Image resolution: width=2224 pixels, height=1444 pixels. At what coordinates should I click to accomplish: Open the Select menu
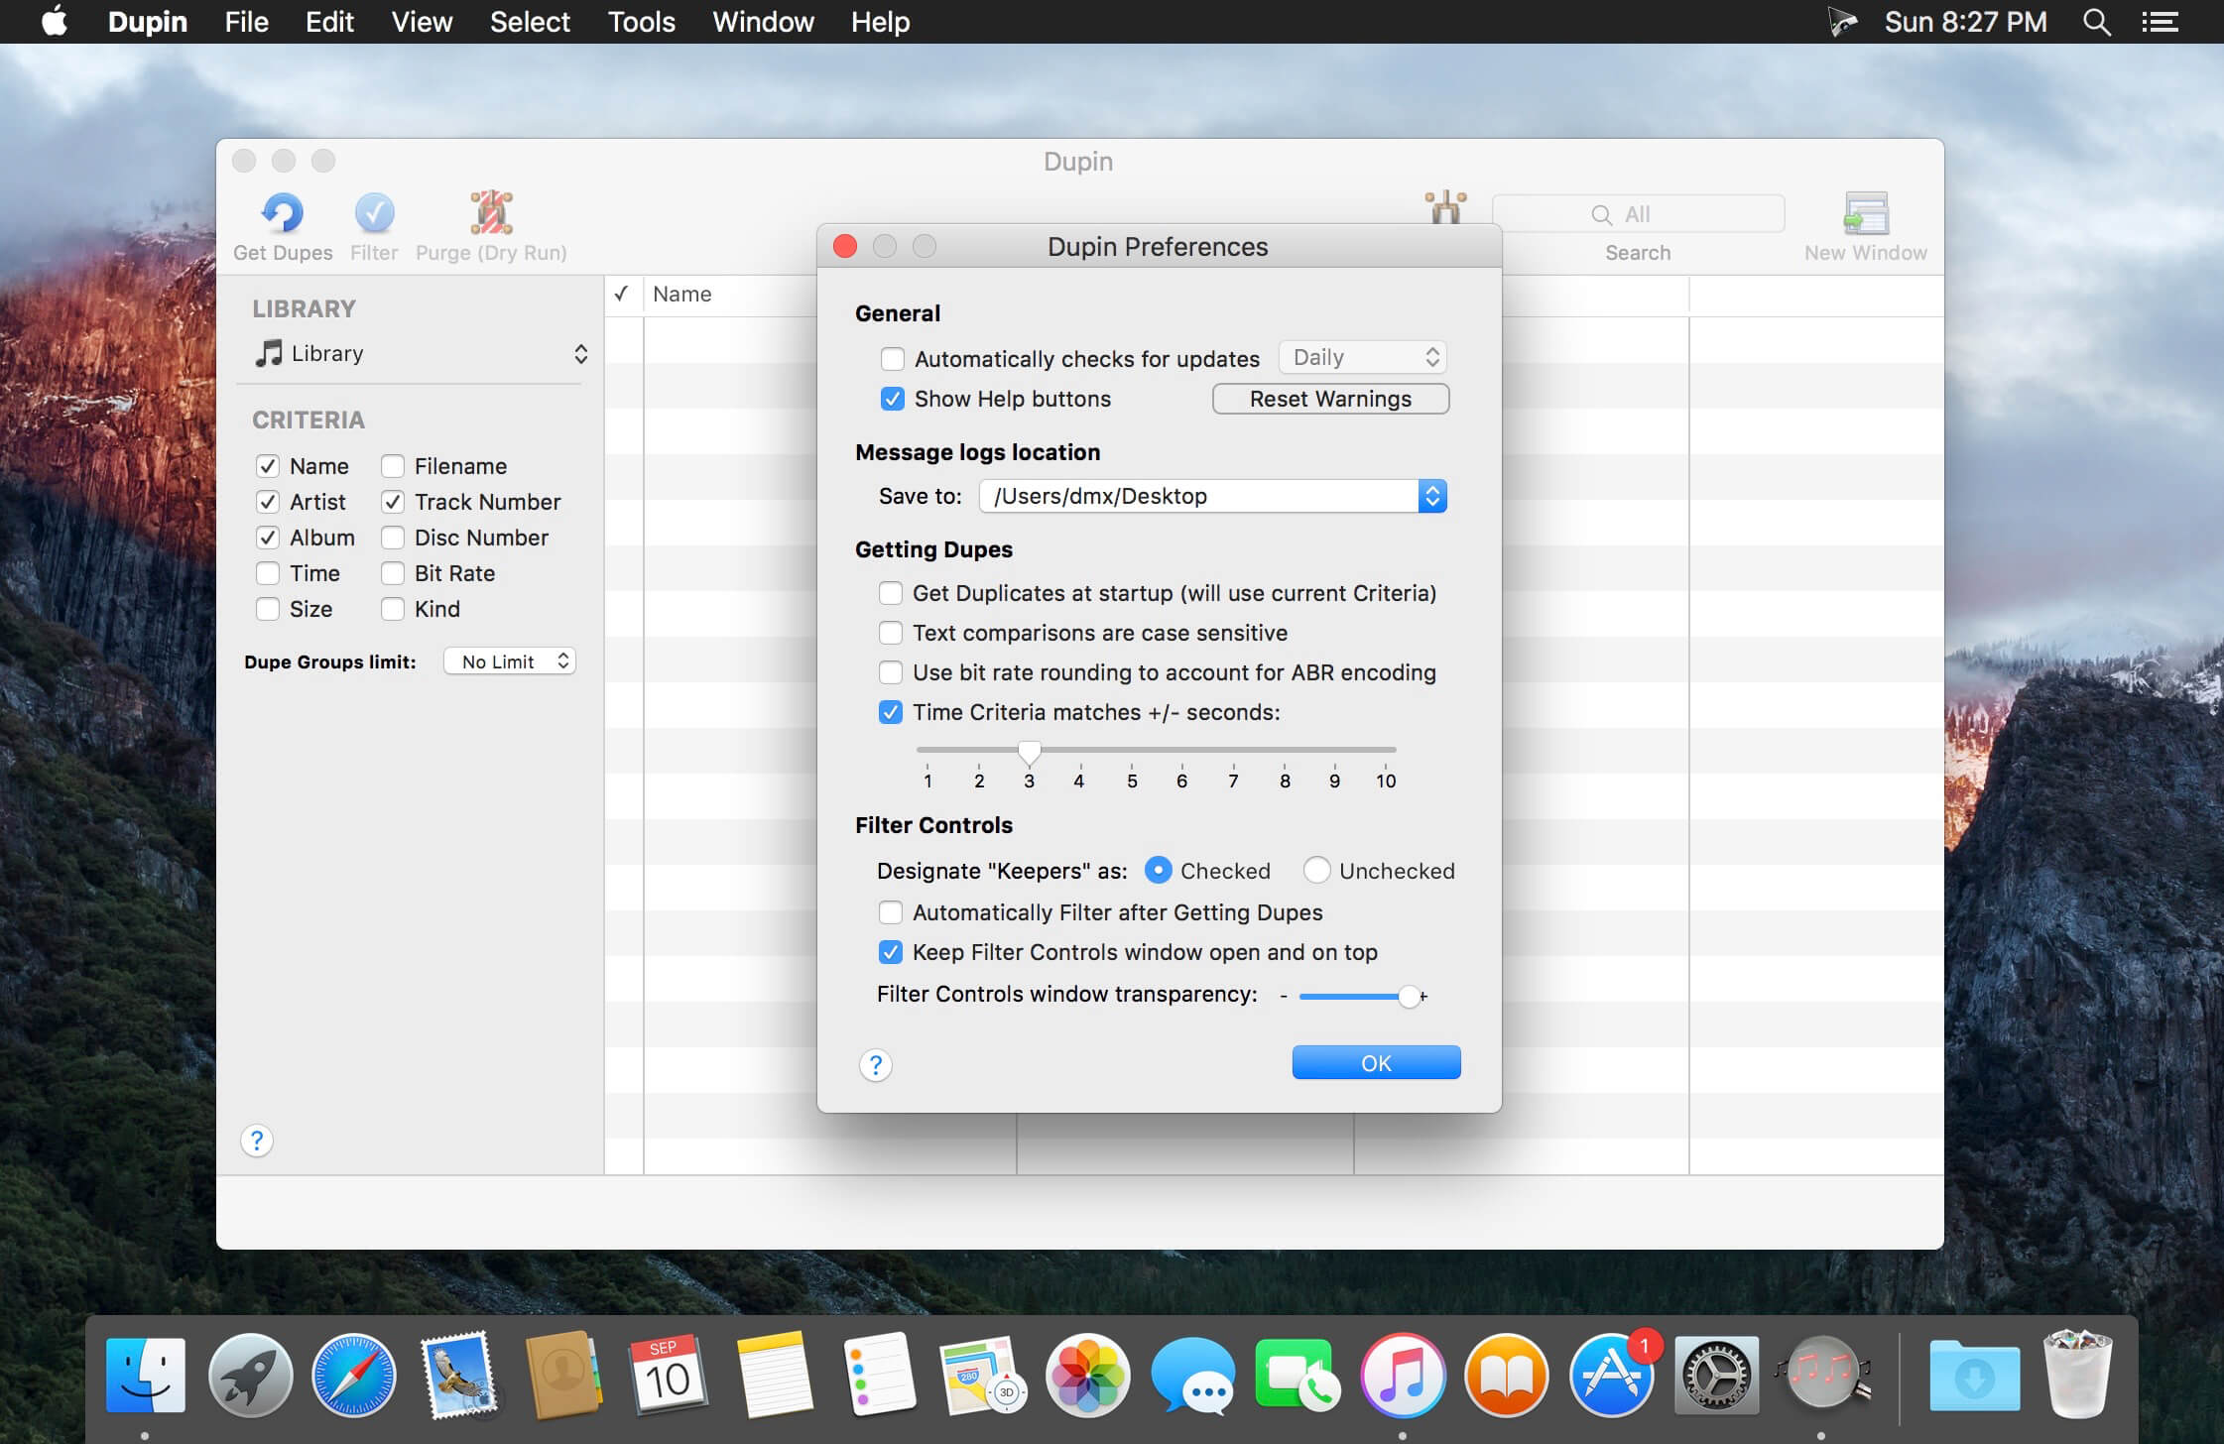pyautogui.click(x=530, y=22)
